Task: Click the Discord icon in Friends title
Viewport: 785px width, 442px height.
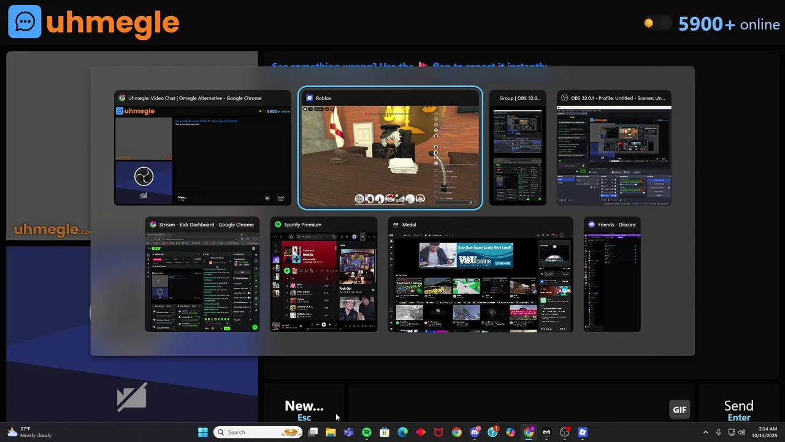Action: (x=592, y=225)
